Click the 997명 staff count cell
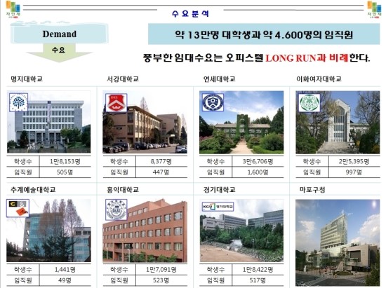This screenshot has height=288, width=386. coord(354,172)
